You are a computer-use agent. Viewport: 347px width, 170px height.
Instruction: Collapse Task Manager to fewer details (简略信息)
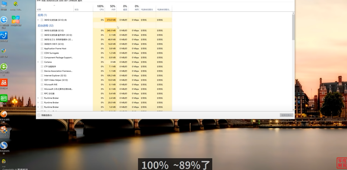pos(45,115)
